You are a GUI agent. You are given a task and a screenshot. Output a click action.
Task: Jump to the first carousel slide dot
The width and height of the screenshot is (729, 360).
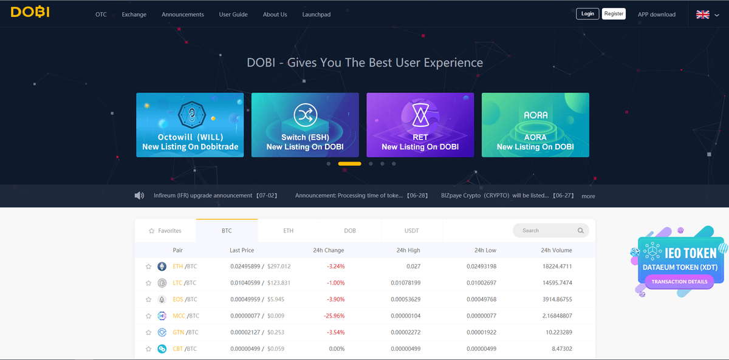coord(329,164)
